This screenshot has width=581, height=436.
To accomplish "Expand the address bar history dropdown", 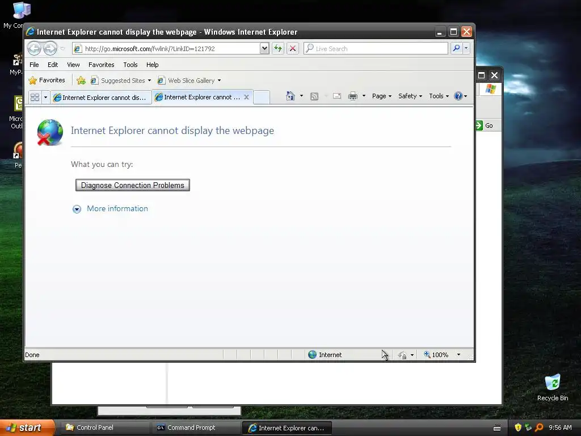I will (264, 49).
